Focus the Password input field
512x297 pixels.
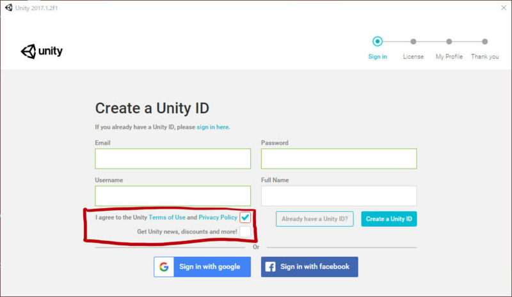339,159
